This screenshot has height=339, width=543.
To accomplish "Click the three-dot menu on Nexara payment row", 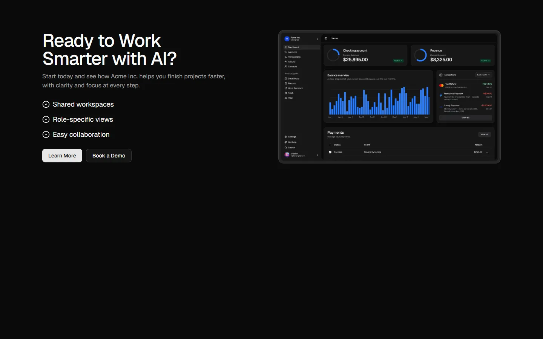I will [x=487, y=152].
